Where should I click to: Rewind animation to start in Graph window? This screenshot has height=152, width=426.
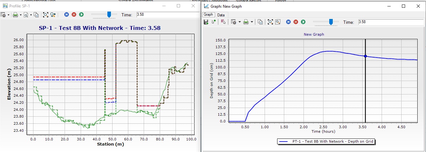pos(288,22)
